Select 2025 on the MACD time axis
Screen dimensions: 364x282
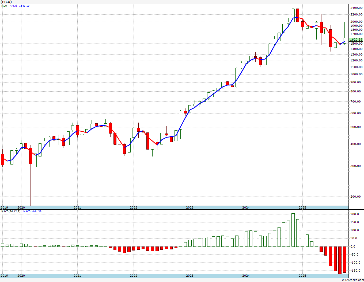pyautogui.click(x=302, y=276)
